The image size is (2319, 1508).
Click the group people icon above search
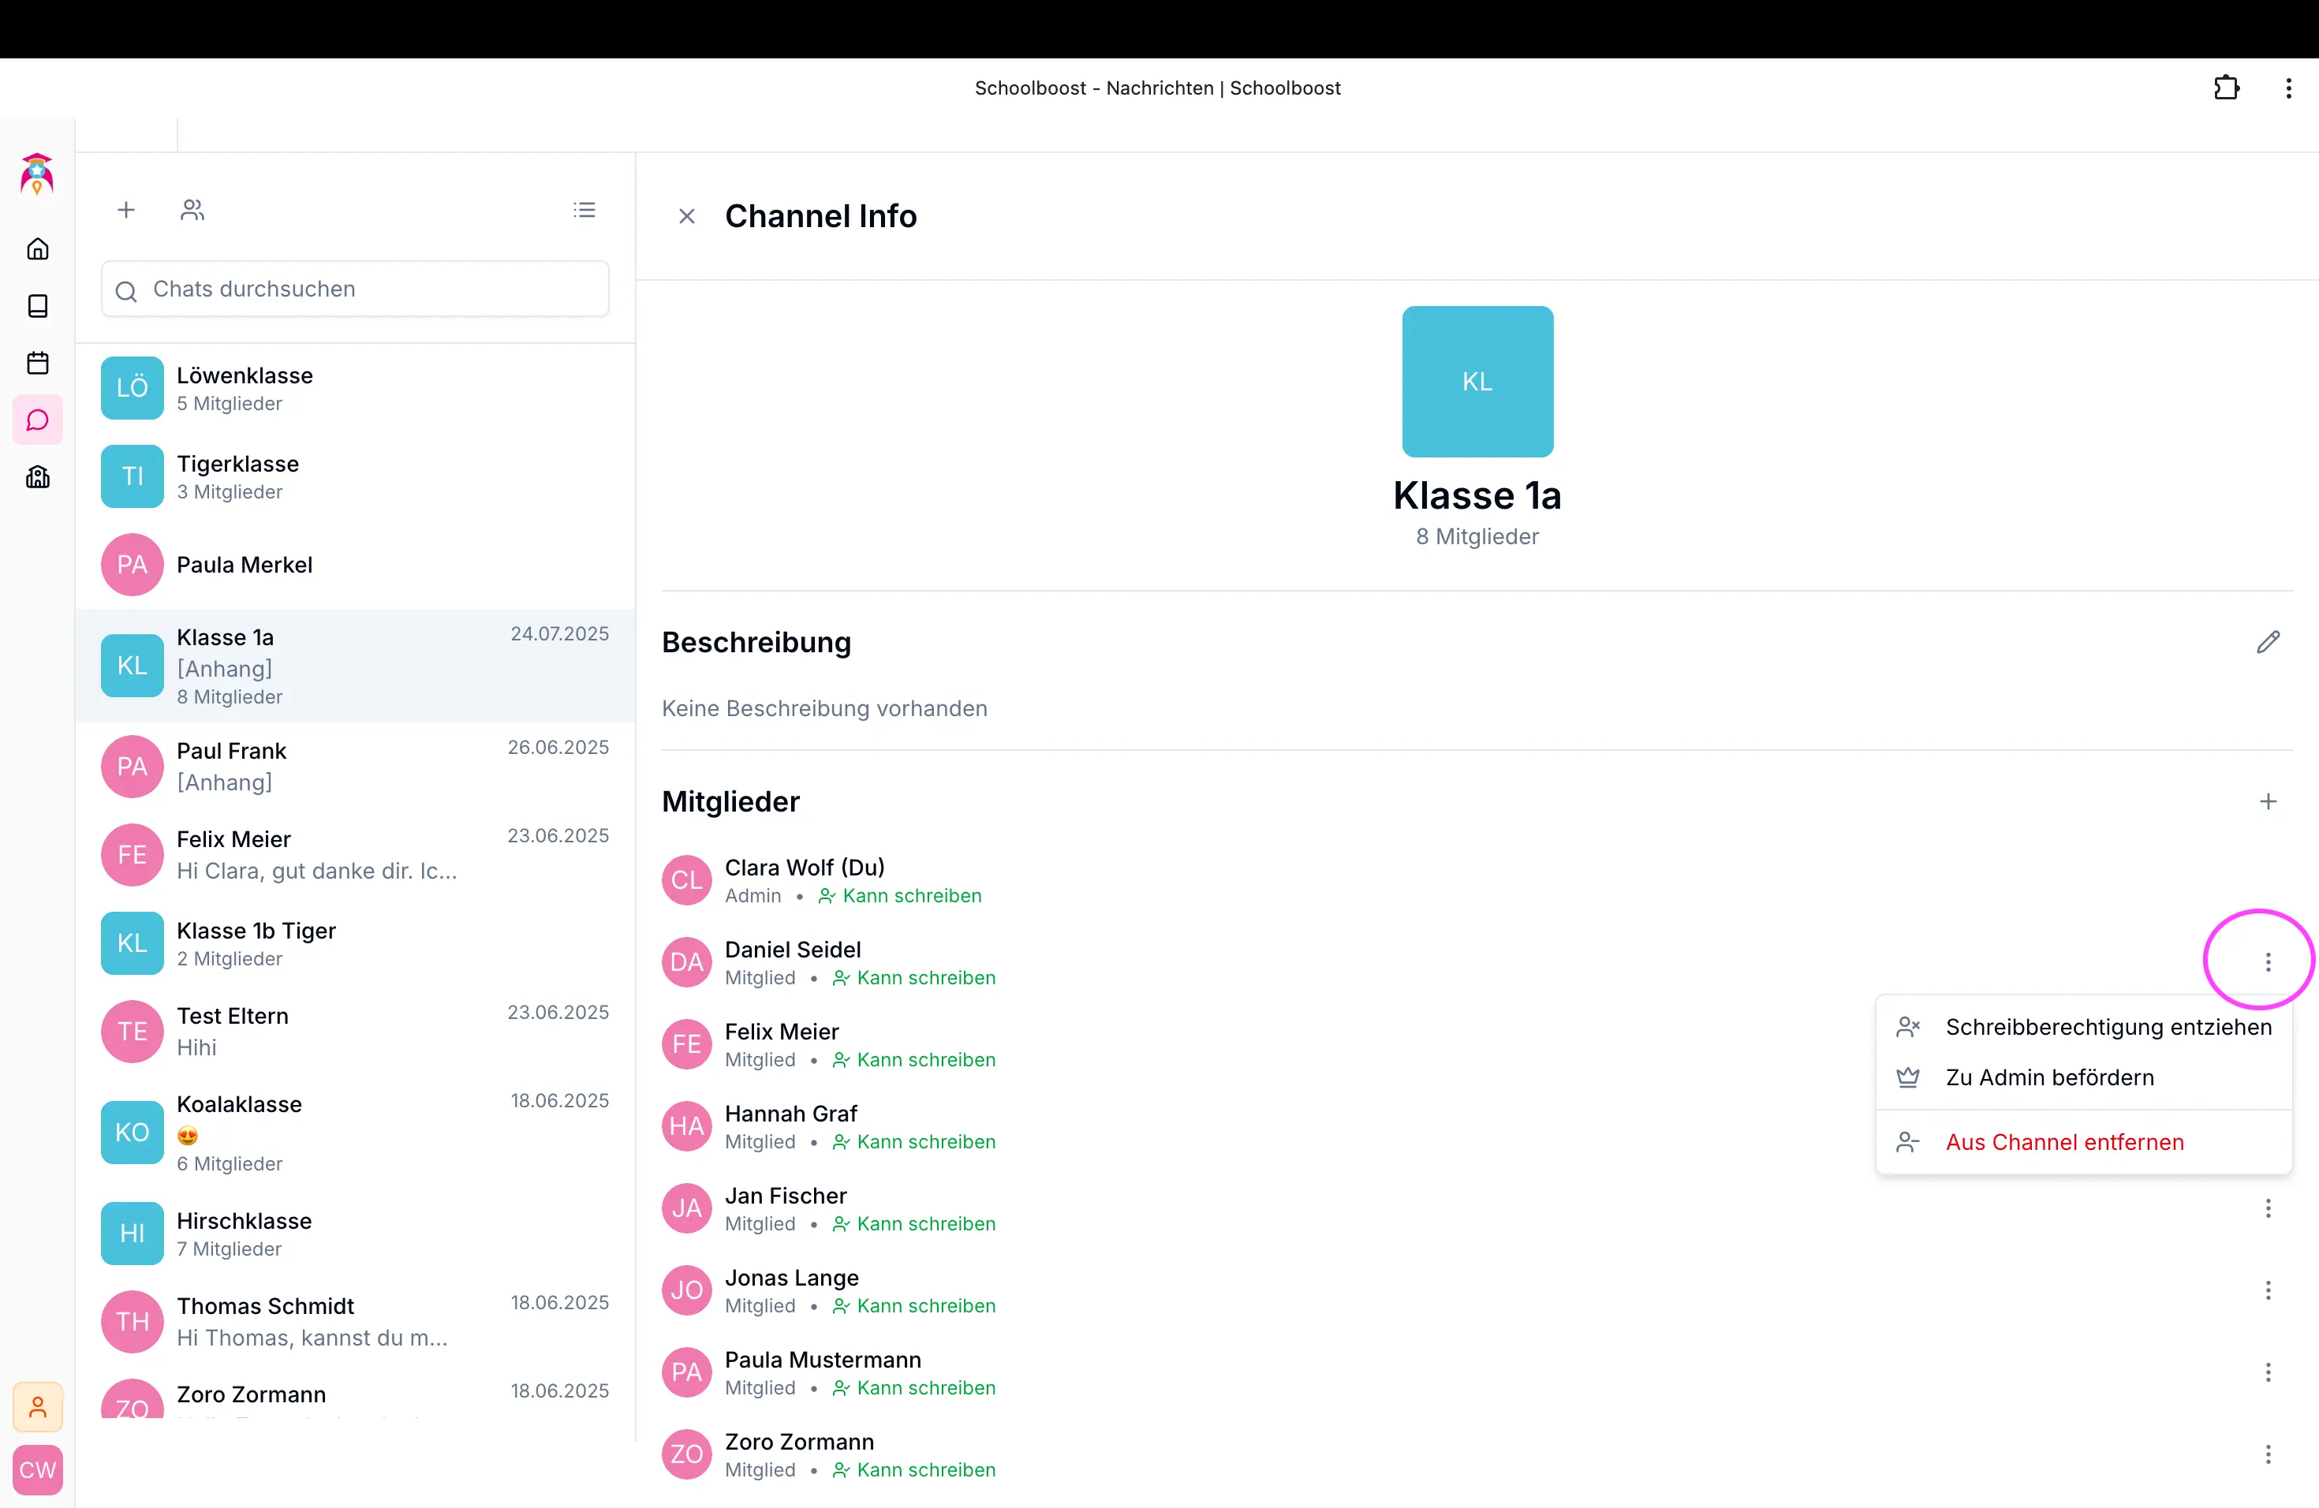coord(192,211)
